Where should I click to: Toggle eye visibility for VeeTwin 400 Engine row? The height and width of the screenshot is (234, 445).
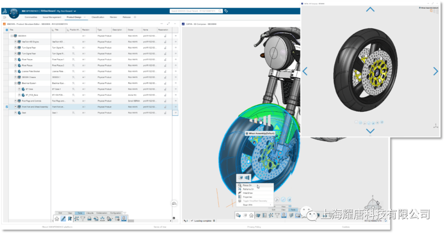pos(176,42)
